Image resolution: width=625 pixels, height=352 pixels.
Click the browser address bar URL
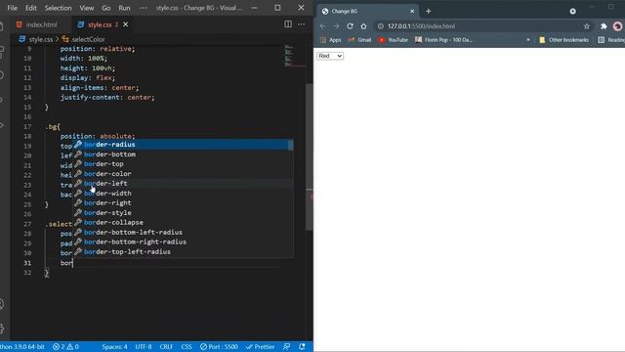coord(421,26)
